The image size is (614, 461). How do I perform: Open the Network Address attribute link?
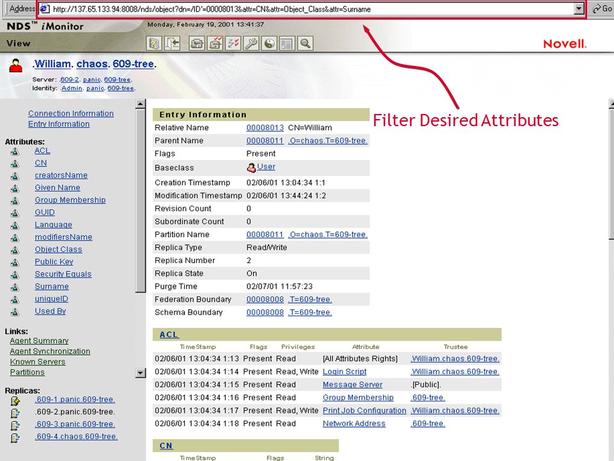pyautogui.click(x=354, y=423)
